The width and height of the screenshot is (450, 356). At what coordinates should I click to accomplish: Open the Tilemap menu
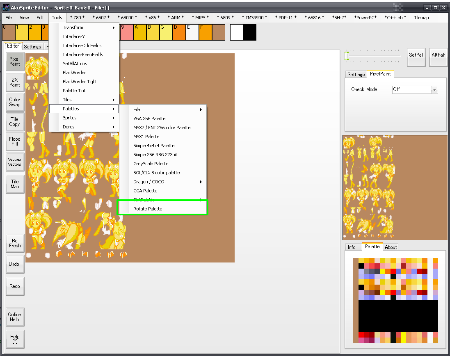click(x=421, y=18)
